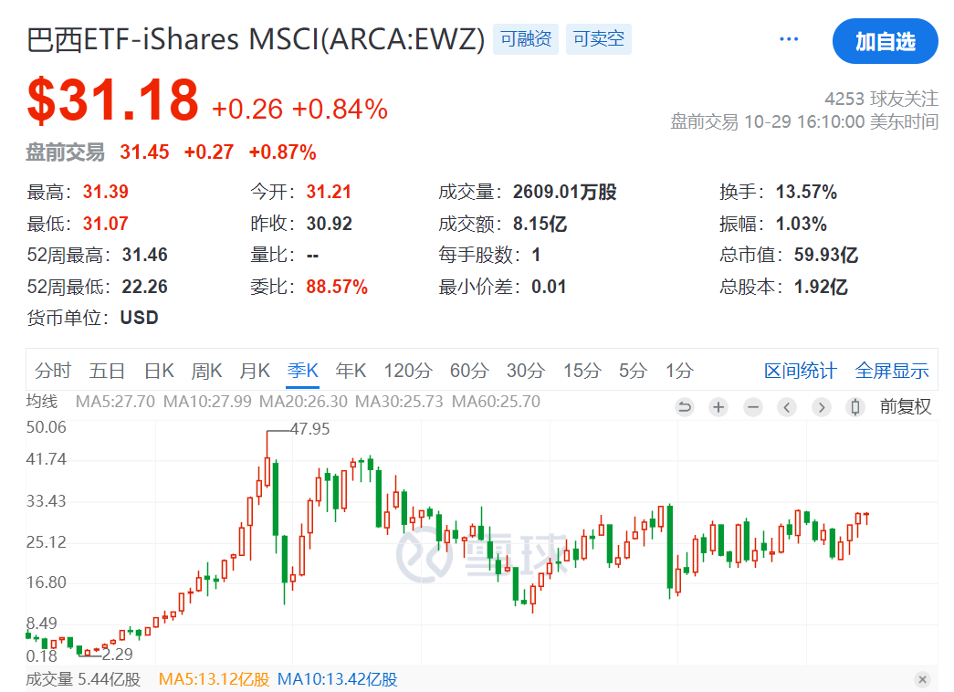Screen dimensions: 954x692
Task: Switch to the 五日 chart tab
Action: click(x=107, y=371)
